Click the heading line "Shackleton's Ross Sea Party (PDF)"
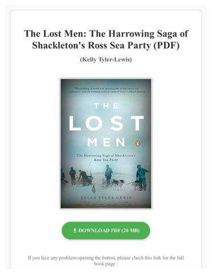 (106, 45)
